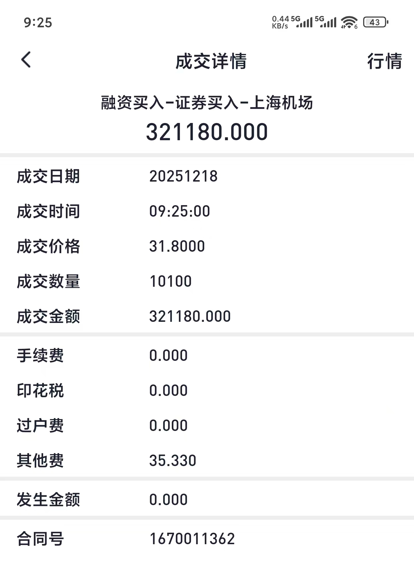Tap the battery level indicator

(x=375, y=22)
